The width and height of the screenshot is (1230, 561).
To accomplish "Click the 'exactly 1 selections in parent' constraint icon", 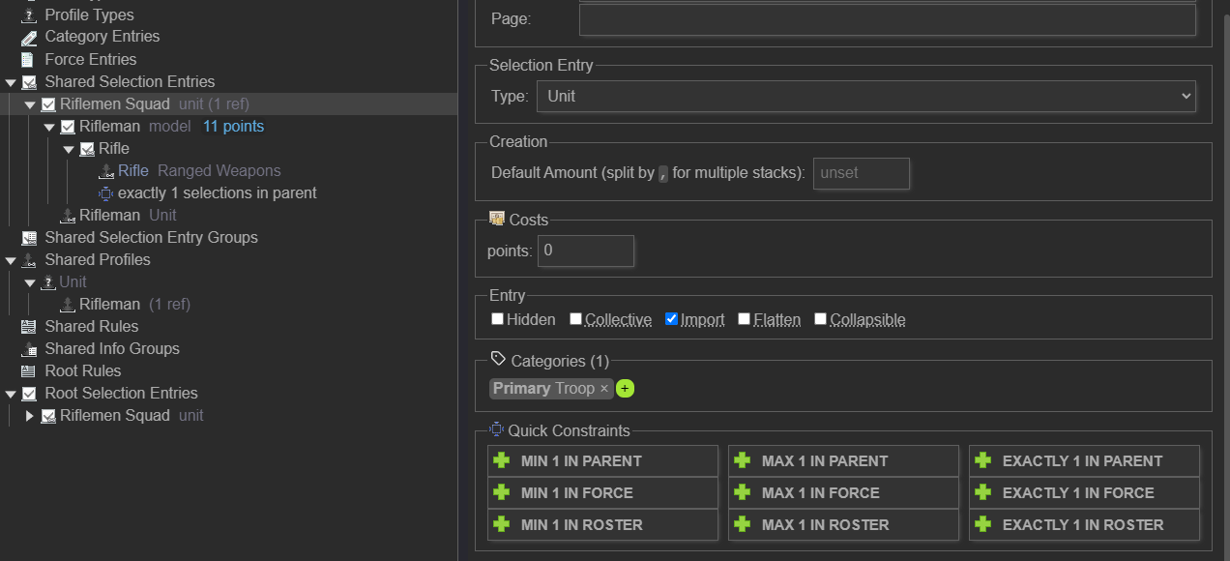I will coord(106,193).
